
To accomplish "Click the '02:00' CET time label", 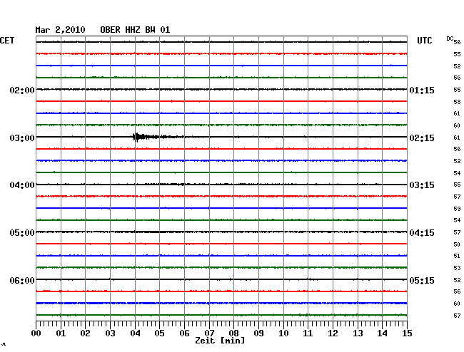I will [22, 90].
